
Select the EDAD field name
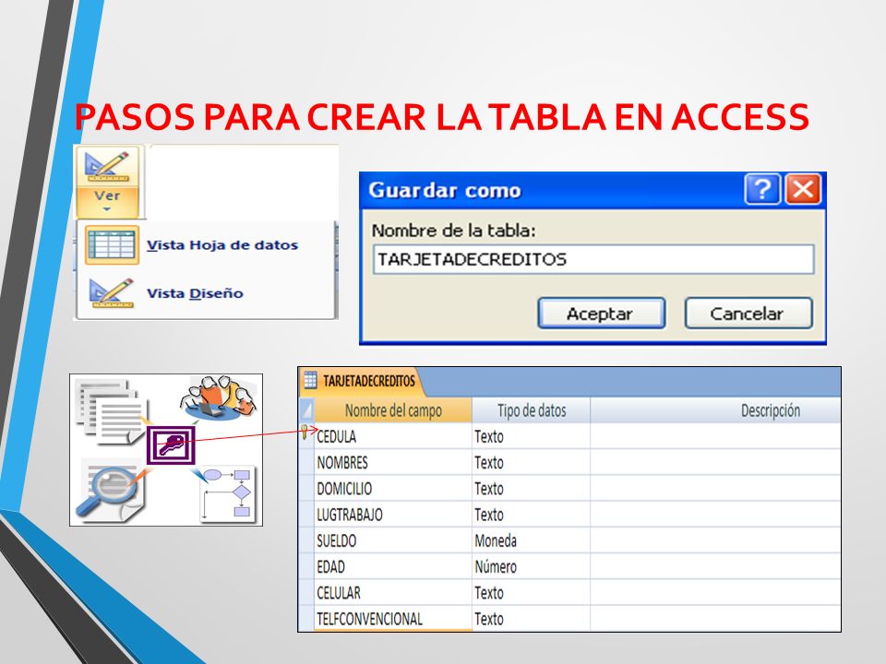[x=331, y=567]
